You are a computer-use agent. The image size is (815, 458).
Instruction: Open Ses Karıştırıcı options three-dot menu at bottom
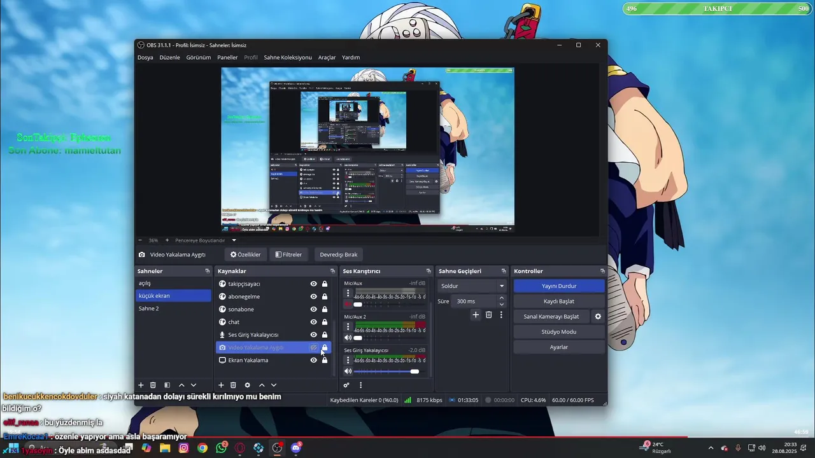360,385
